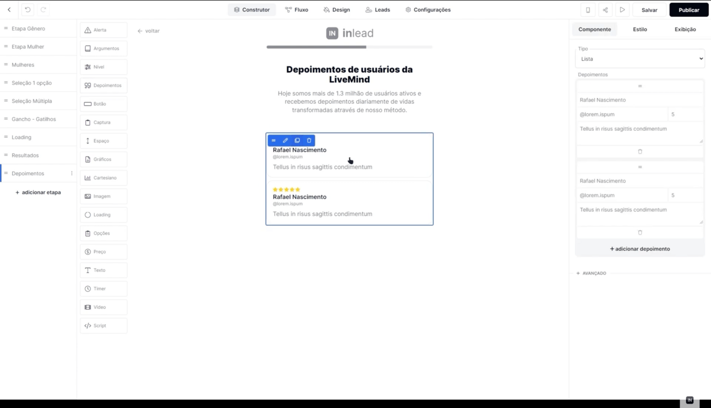Add an Alerta component
This screenshot has width=711, height=408.
103,30
